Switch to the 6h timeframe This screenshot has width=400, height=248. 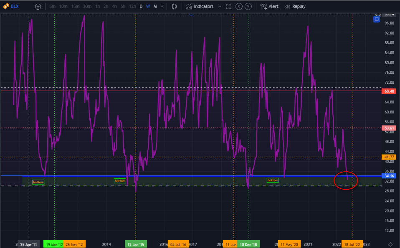pyautogui.click(x=123, y=6)
